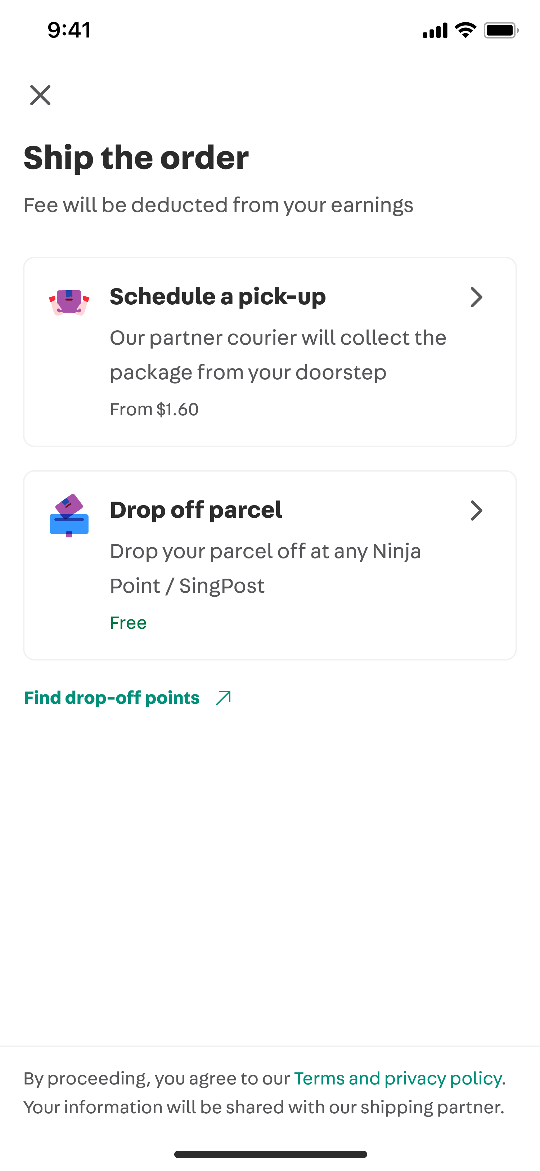Tap the Ship the order heading

click(136, 157)
